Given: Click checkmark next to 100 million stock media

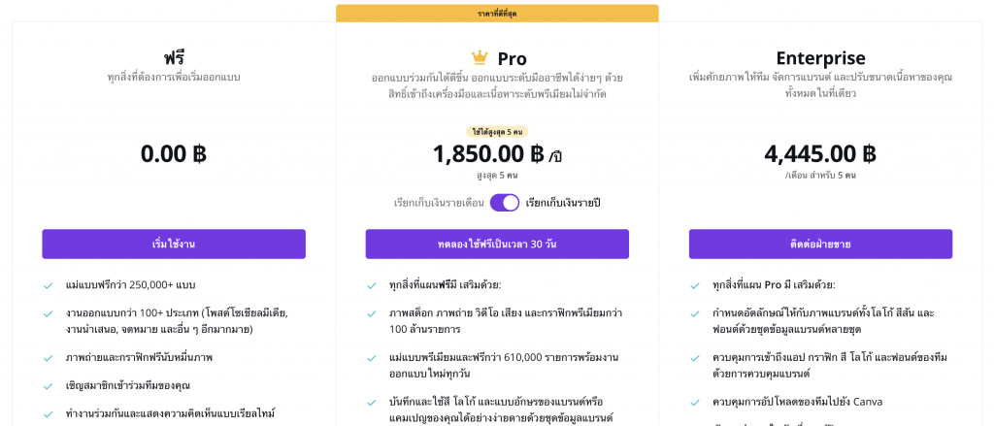Looking at the screenshot, I should 372,313.
